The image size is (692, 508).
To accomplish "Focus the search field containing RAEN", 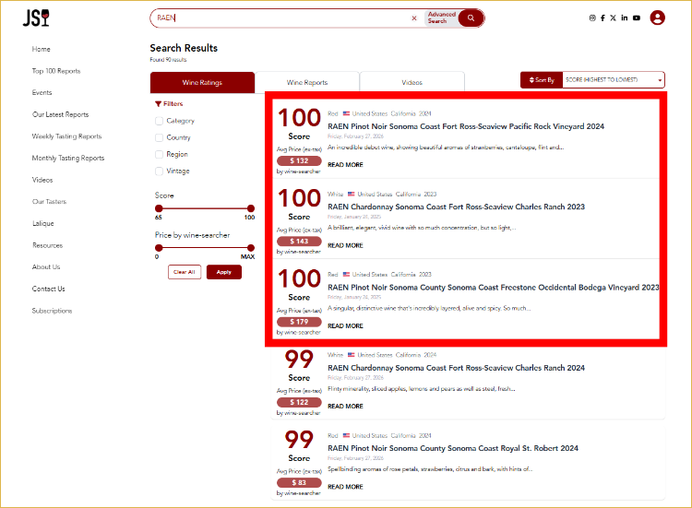I will [x=282, y=18].
